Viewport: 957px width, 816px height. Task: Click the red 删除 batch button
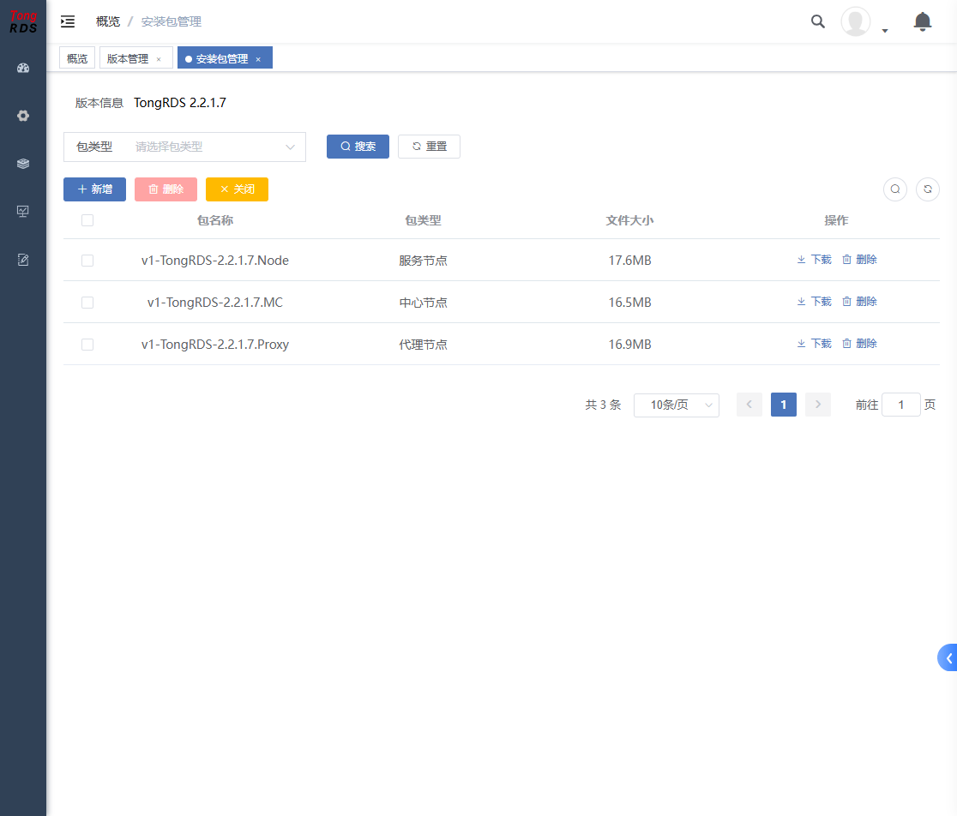point(166,189)
